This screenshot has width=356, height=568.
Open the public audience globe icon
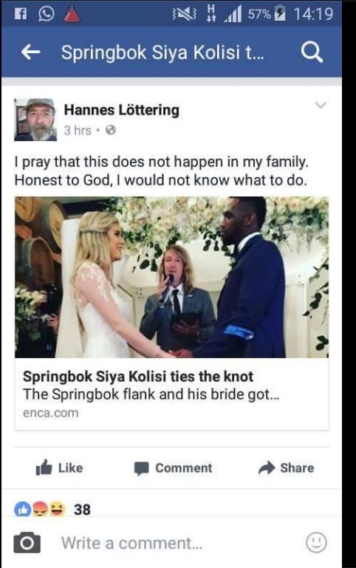click(111, 130)
